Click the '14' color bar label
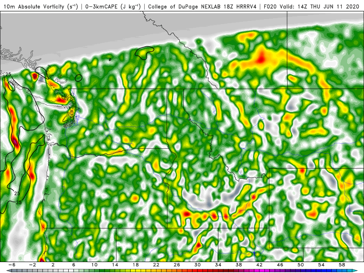 point(115,265)
